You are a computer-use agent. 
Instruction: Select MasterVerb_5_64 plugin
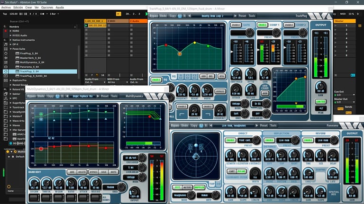(30, 58)
